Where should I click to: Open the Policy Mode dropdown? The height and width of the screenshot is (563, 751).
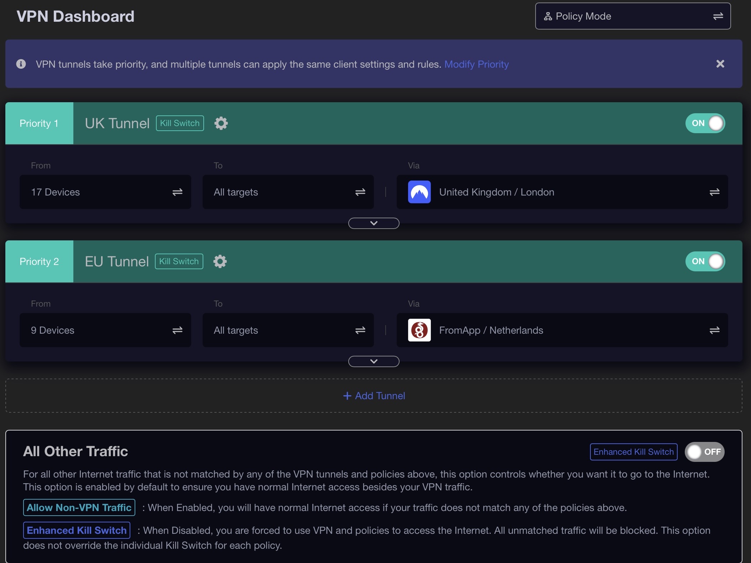[x=633, y=16]
